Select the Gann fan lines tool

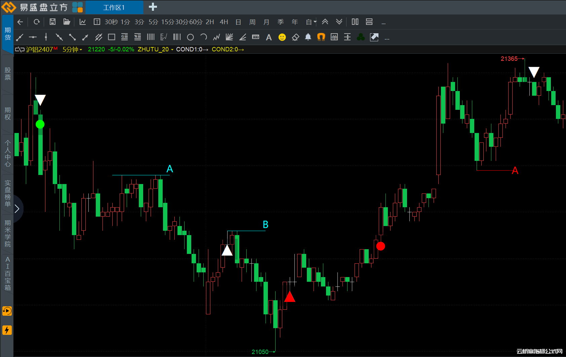[x=230, y=37]
